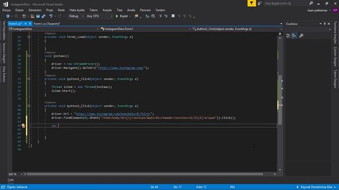Click the Visual Studio logo icon

(5, 4)
